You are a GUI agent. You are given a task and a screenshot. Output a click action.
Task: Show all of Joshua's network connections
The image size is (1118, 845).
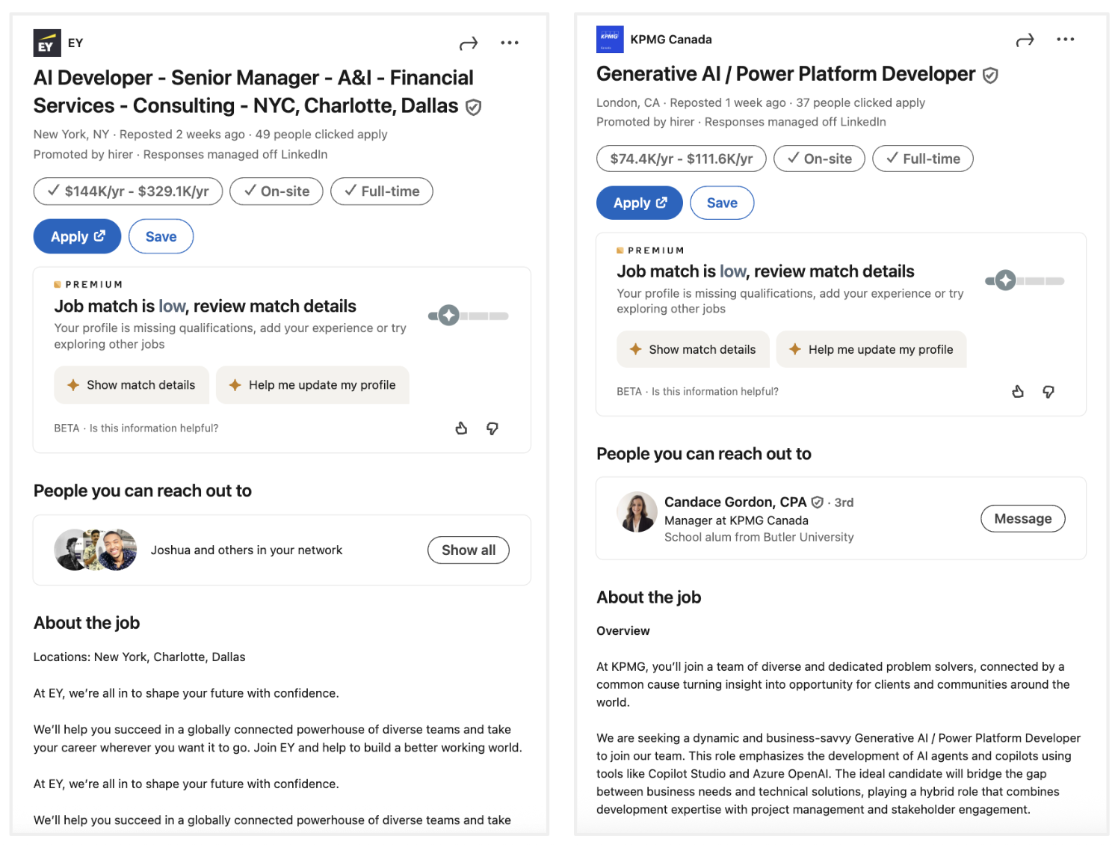[469, 550]
